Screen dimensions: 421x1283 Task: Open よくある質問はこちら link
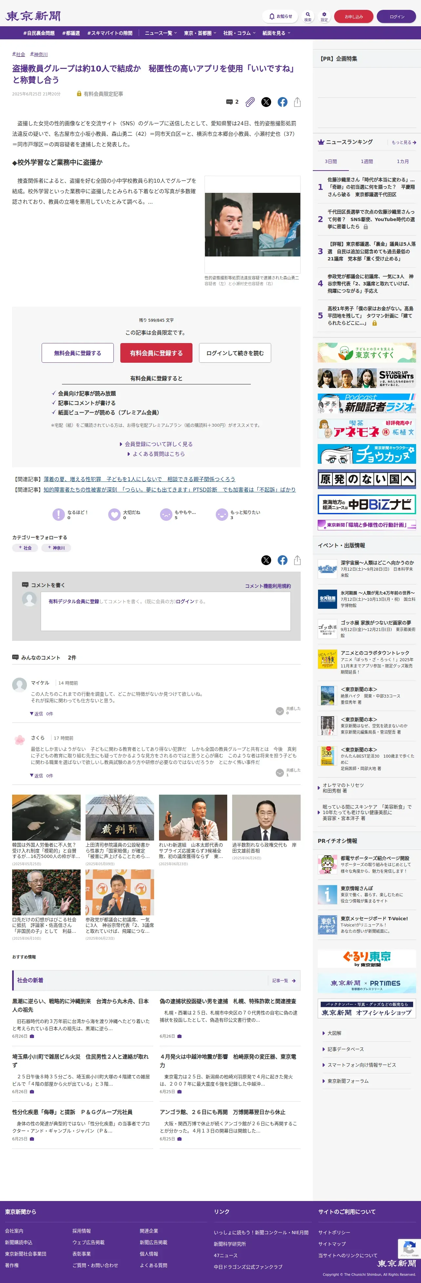click(156, 454)
